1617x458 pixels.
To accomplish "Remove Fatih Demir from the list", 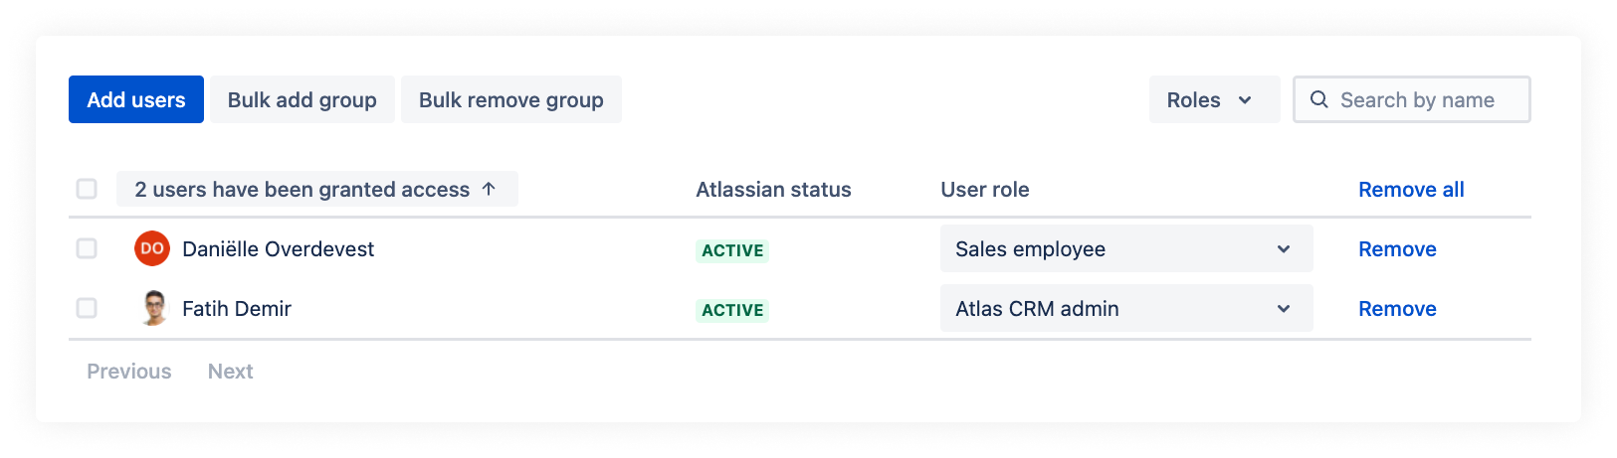I will pyautogui.click(x=1396, y=308).
